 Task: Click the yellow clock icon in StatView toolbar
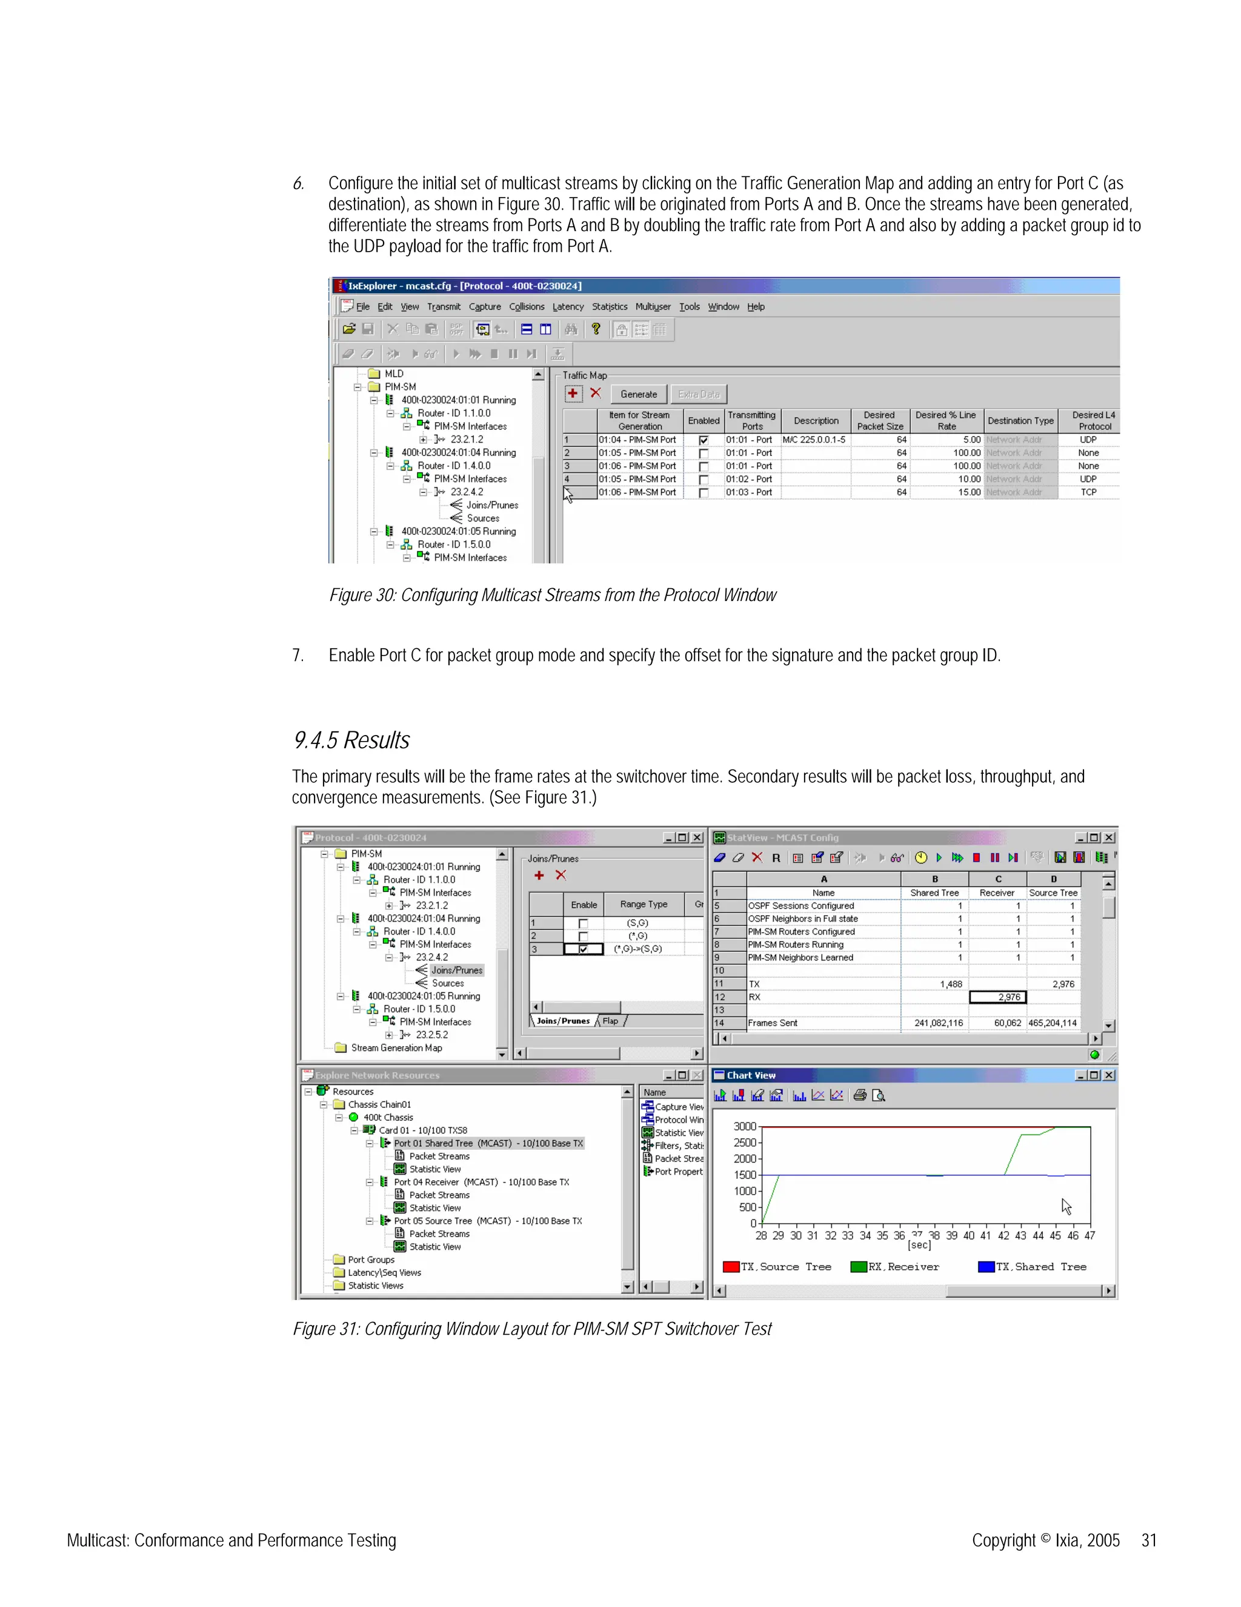(x=921, y=857)
